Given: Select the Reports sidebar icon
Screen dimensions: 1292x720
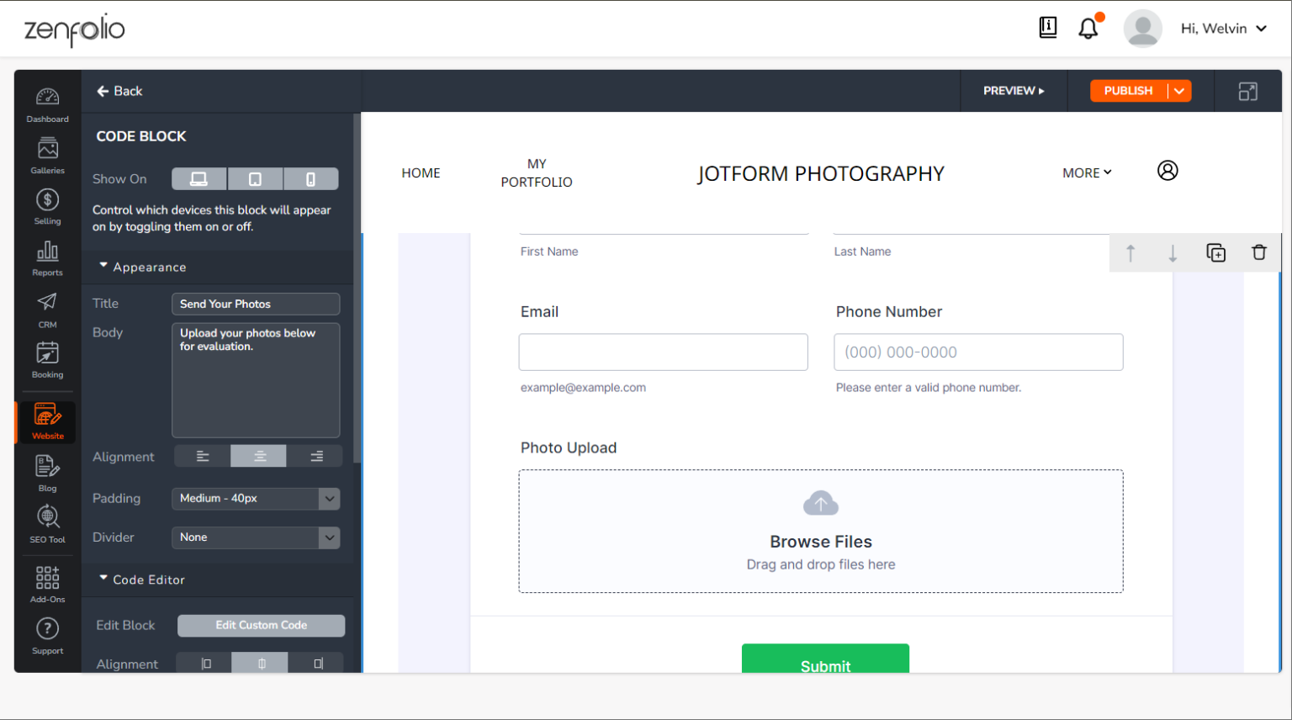Looking at the screenshot, I should pyautogui.click(x=47, y=257).
